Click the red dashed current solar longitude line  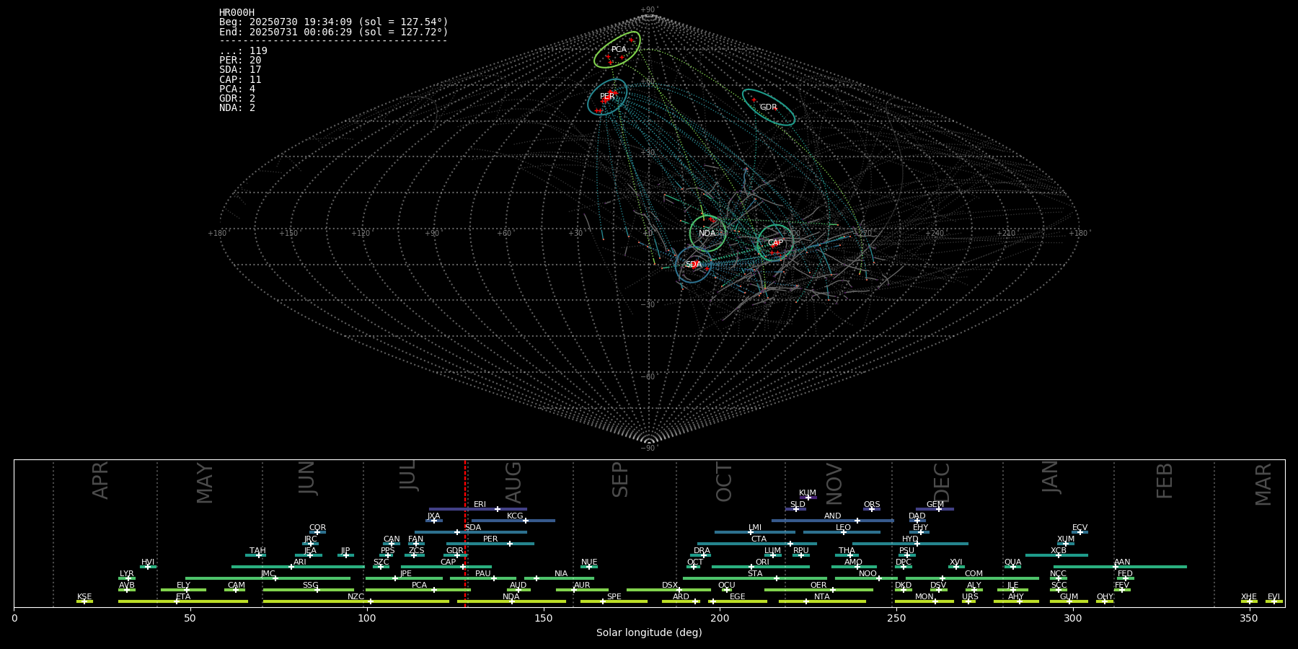click(x=465, y=534)
